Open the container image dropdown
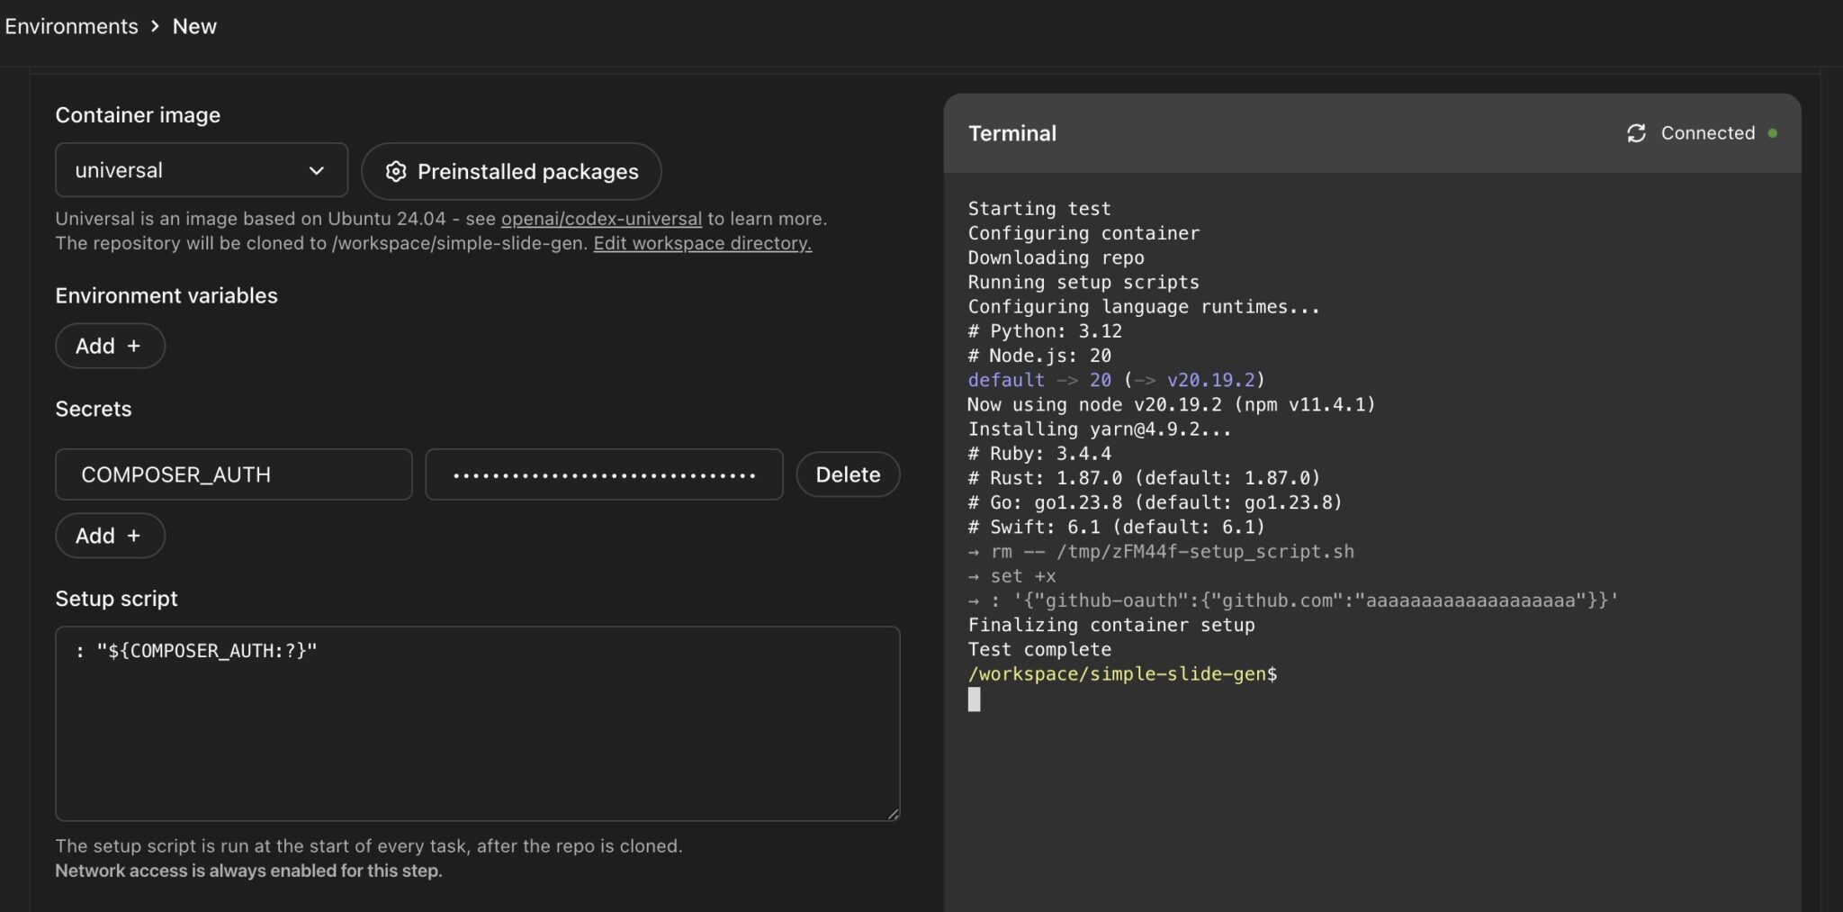The width and height of the screenshot is (1843, 912). point(201,169)
